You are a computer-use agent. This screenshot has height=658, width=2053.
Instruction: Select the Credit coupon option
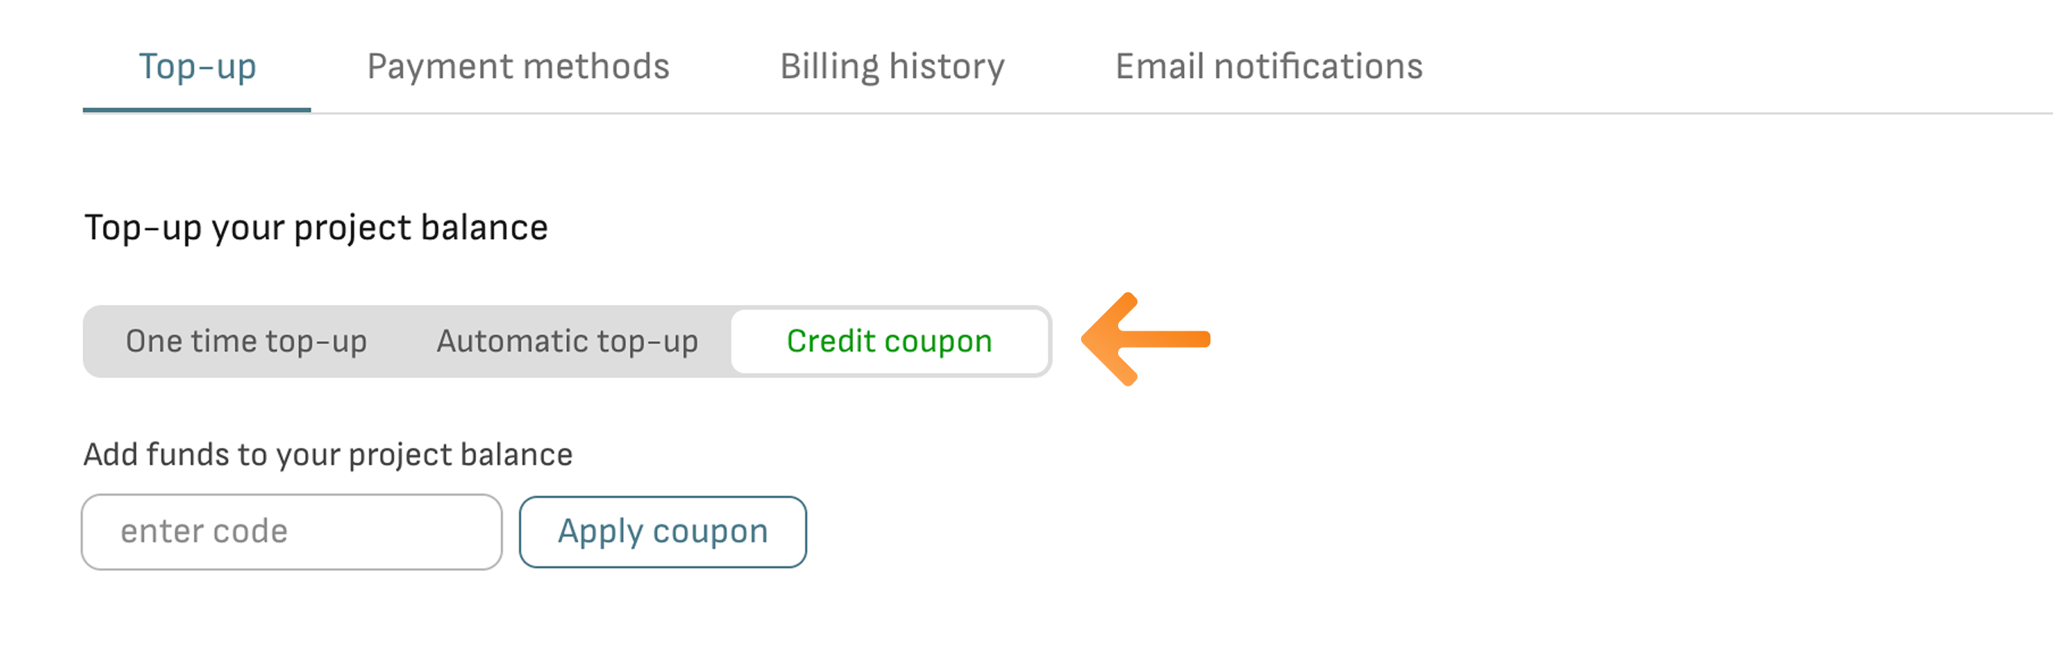coord(889,341)
